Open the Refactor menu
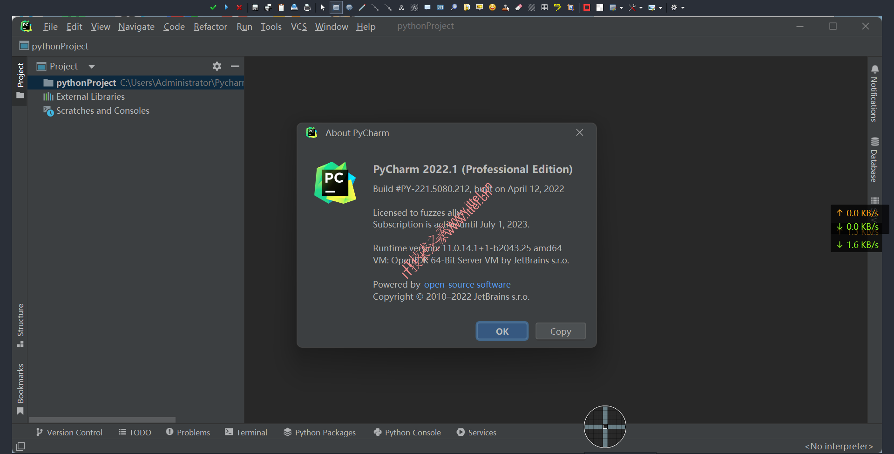Image resolution: width=894 pixels, height=454 pixels. pos(210,27)
